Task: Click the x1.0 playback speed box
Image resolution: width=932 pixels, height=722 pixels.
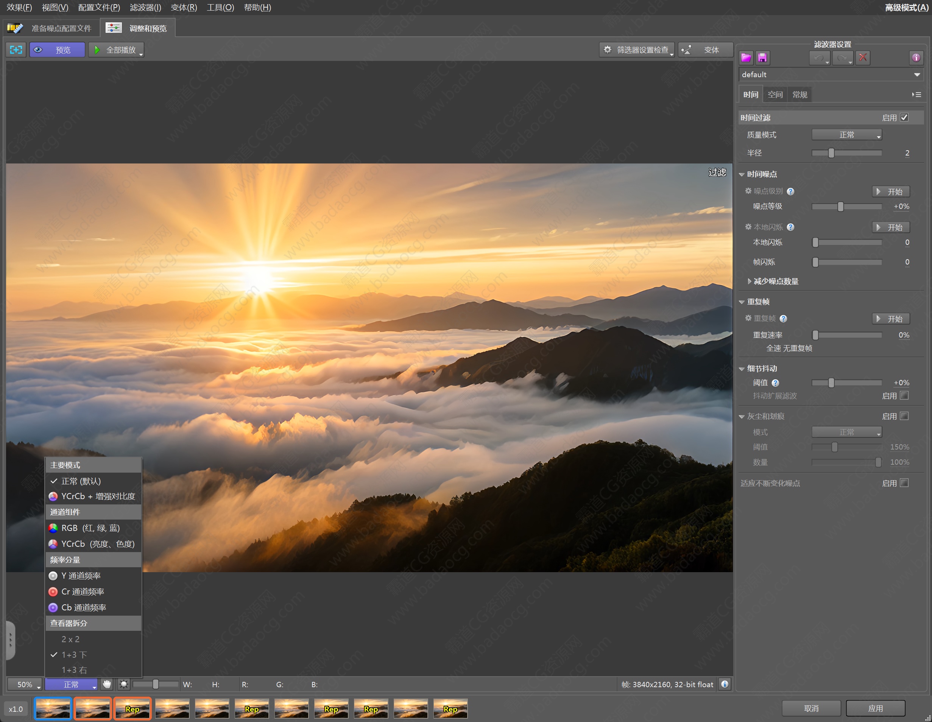Action: tap(16, 709)
